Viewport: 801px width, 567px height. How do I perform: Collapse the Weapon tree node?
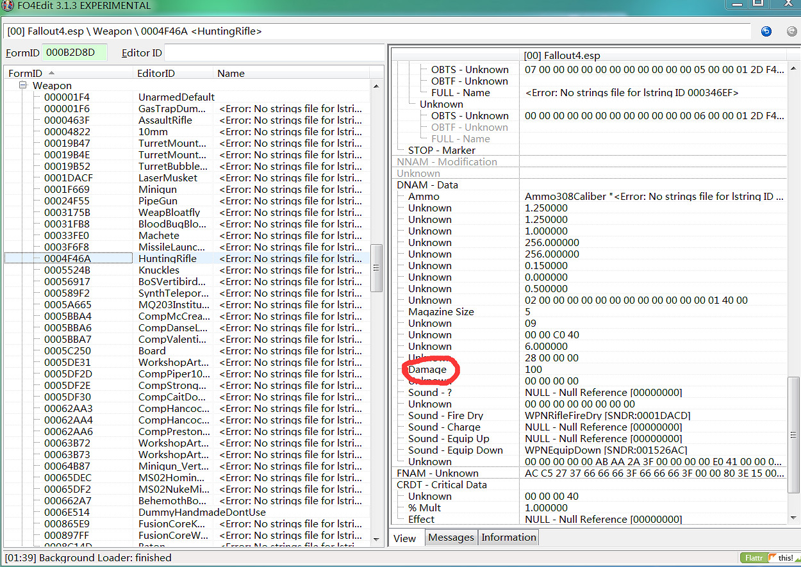click(x=23, y=85)
